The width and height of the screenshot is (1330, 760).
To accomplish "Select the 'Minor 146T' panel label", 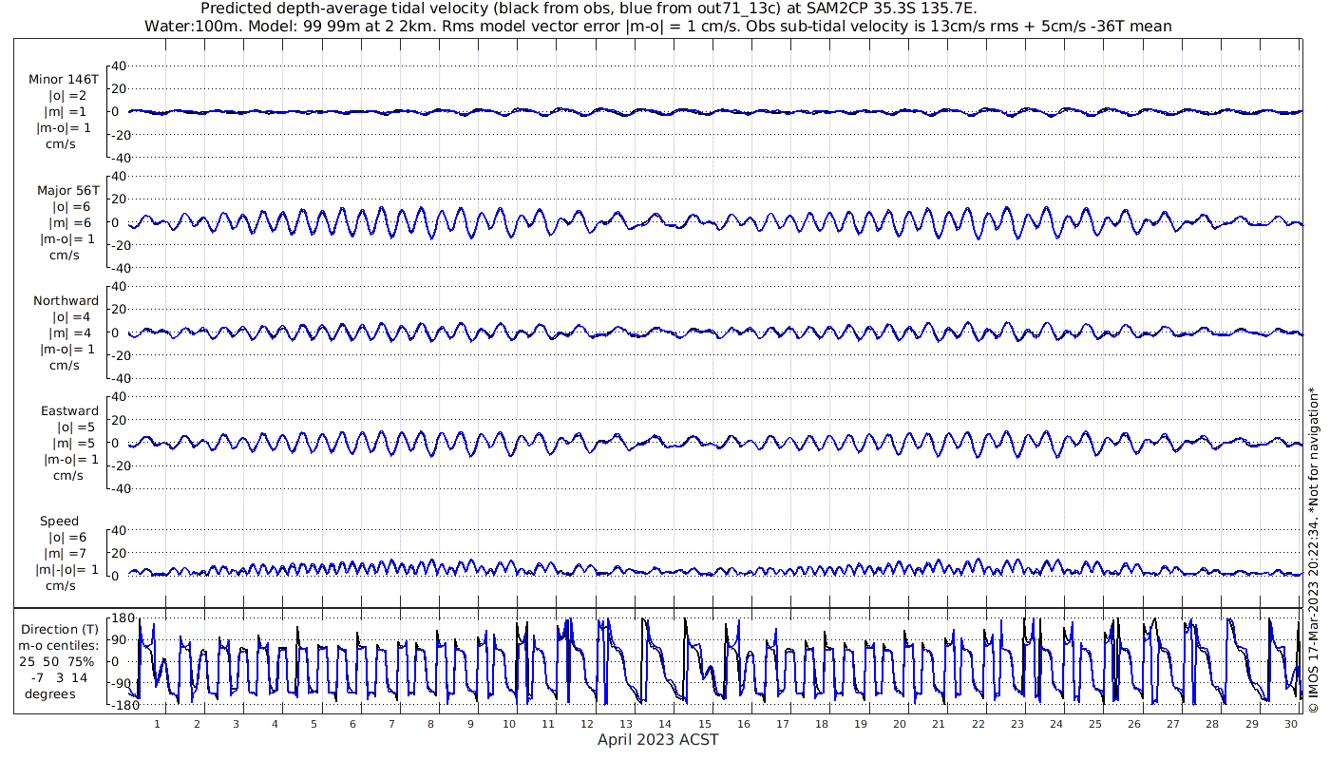I will coord(64,80).
